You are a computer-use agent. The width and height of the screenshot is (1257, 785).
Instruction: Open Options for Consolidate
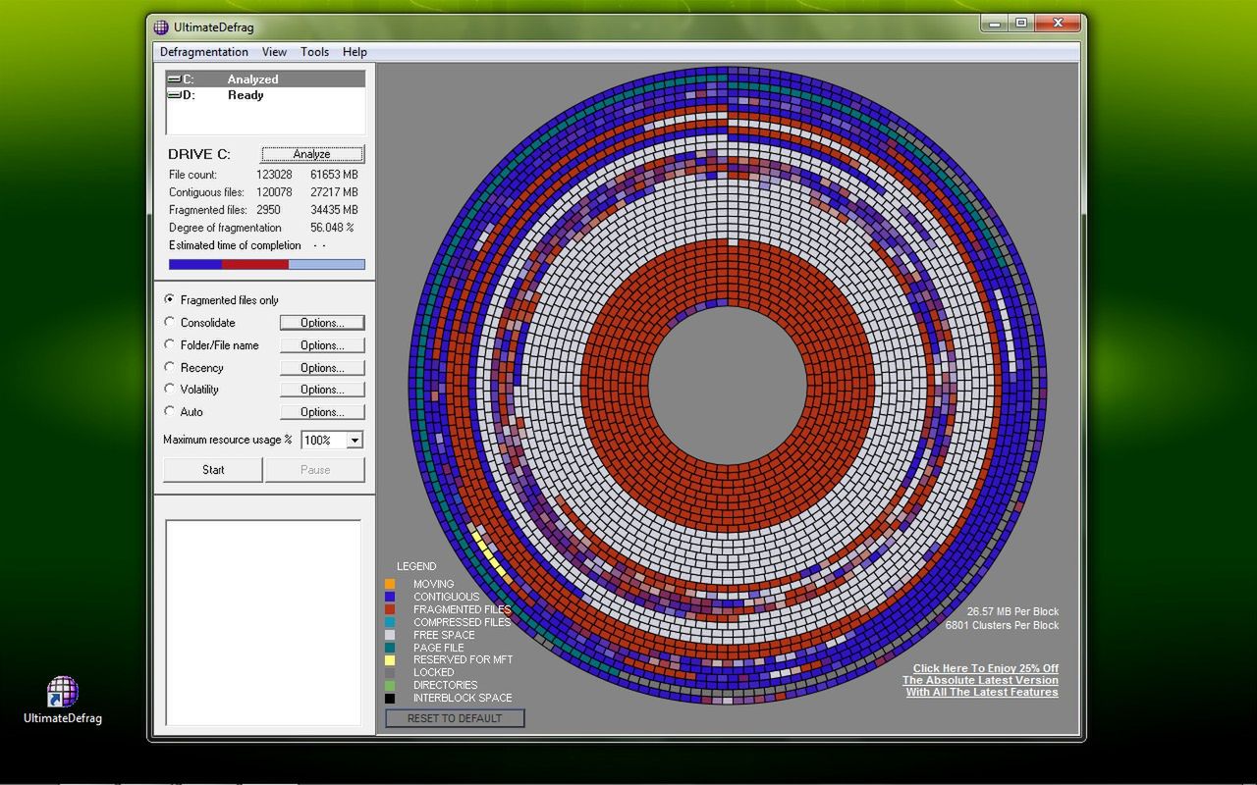point(322,323)
